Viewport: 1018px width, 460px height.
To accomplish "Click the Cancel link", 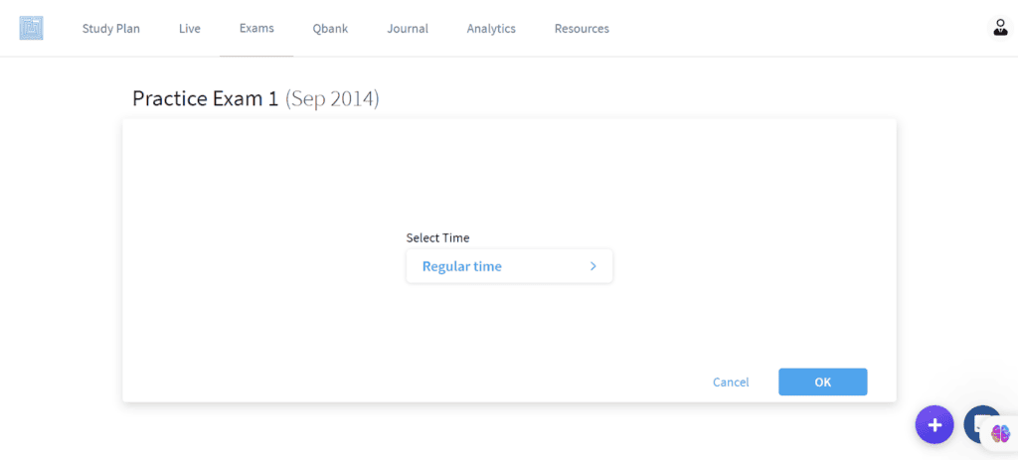I will [x=731, y=383].
